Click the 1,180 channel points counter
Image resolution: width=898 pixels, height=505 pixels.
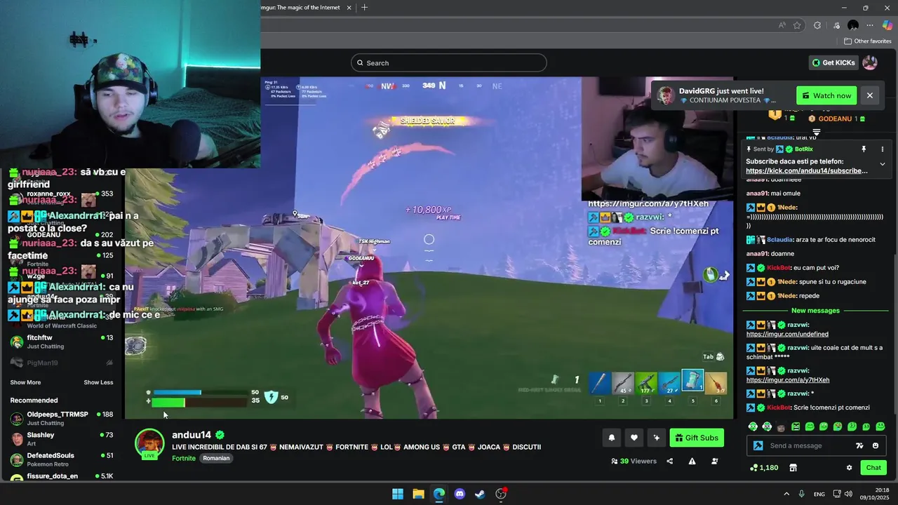click(764, 468)
